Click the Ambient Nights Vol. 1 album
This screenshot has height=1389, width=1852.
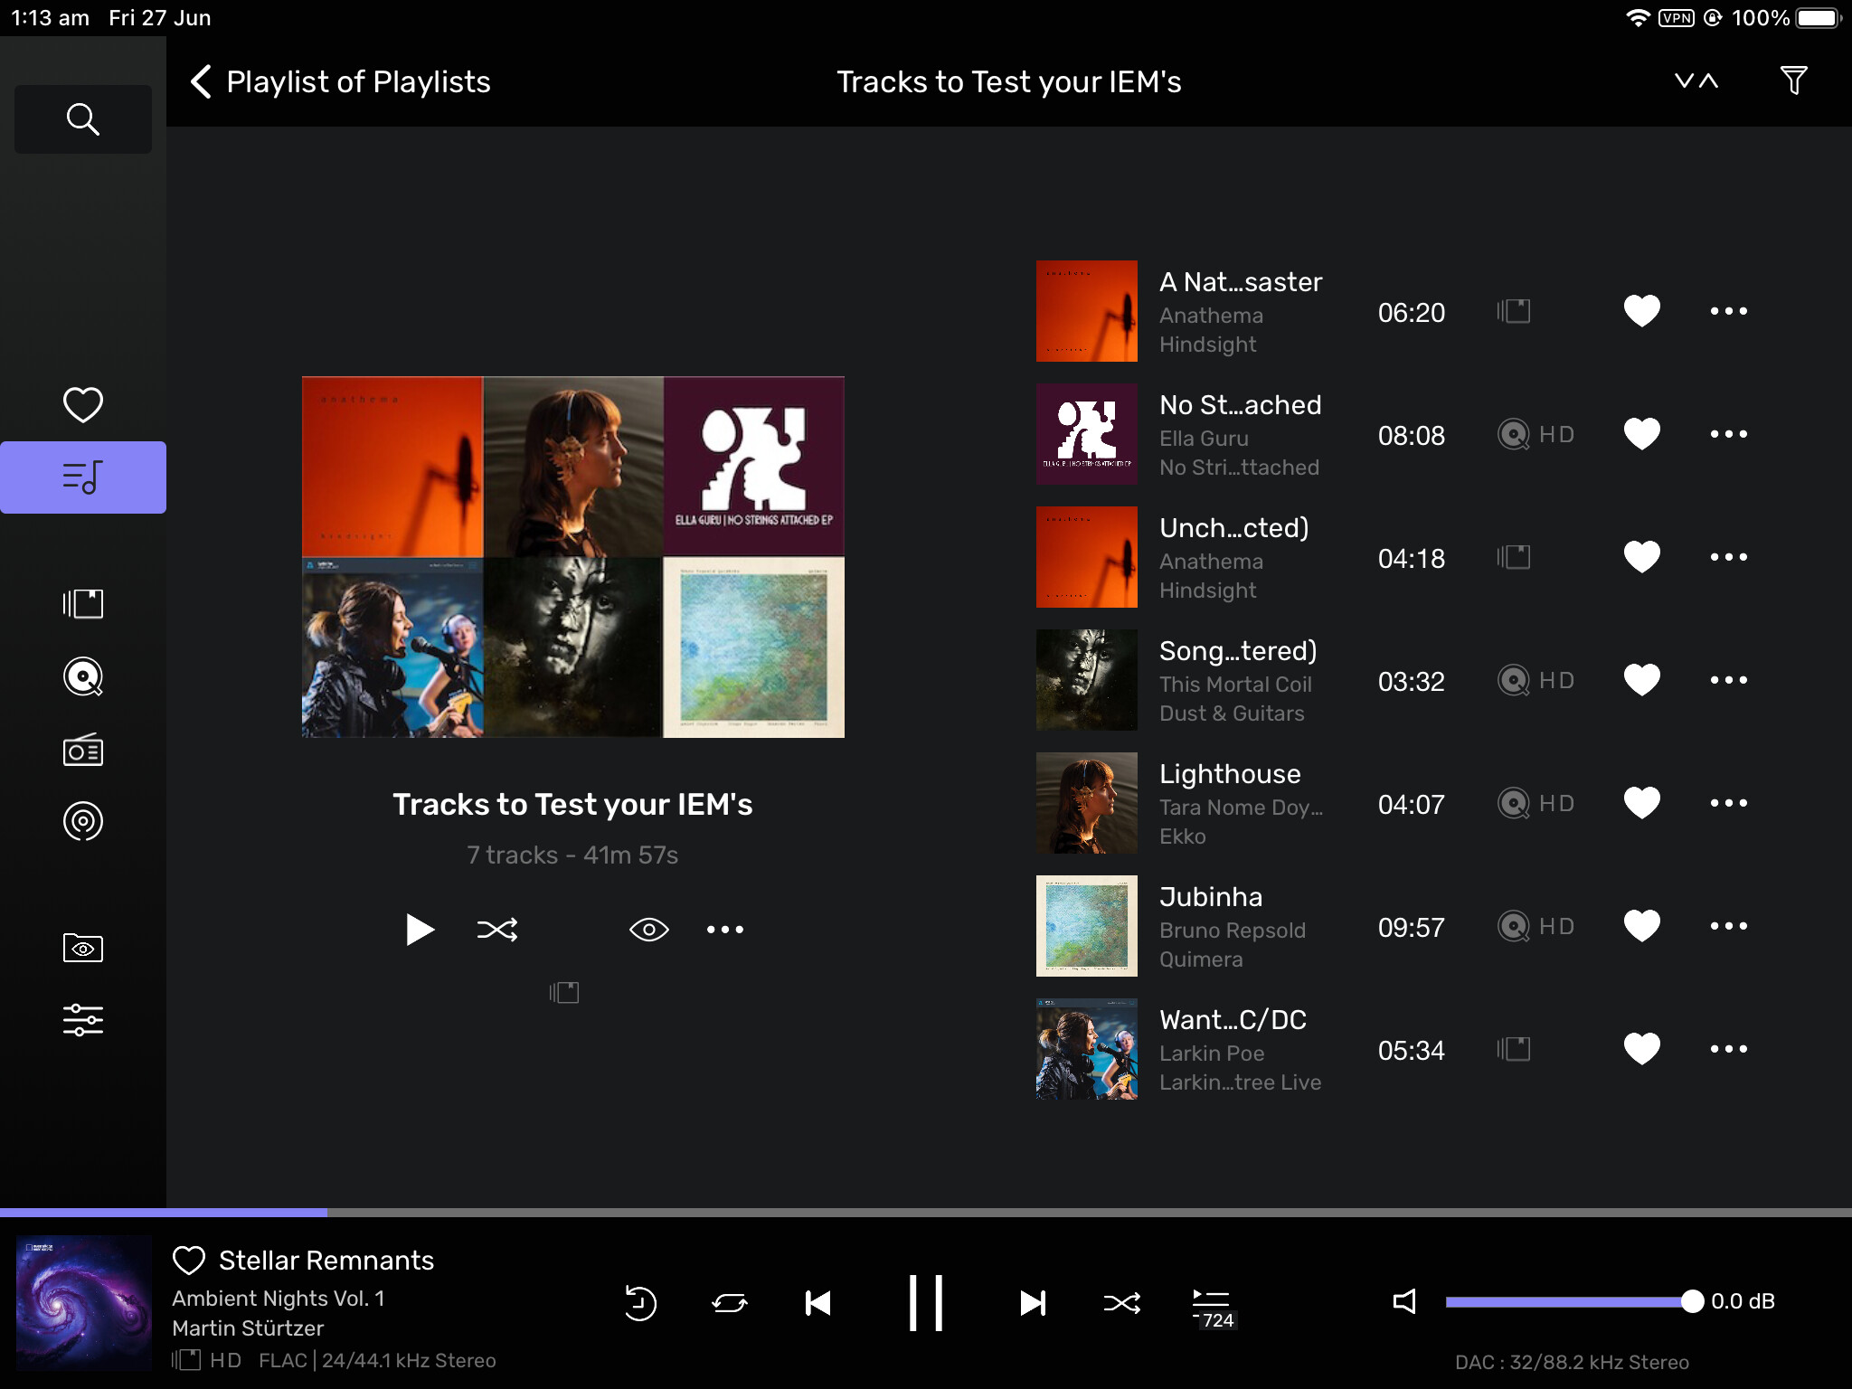[279, 1298]
